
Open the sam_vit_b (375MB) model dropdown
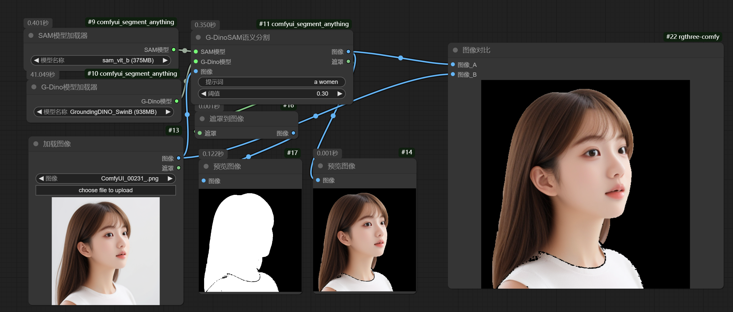(101, 60)
